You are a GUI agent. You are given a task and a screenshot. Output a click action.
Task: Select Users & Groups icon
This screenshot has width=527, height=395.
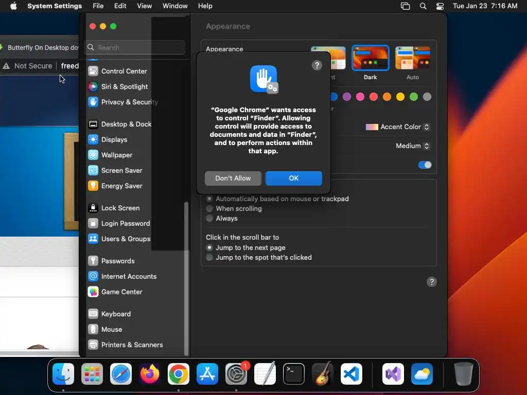(x=93, y=239)
